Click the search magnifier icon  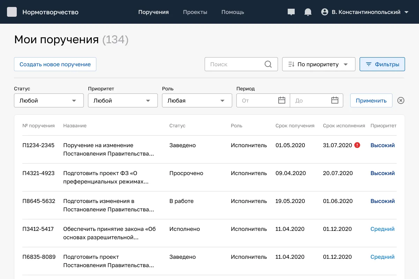(268, 64)
